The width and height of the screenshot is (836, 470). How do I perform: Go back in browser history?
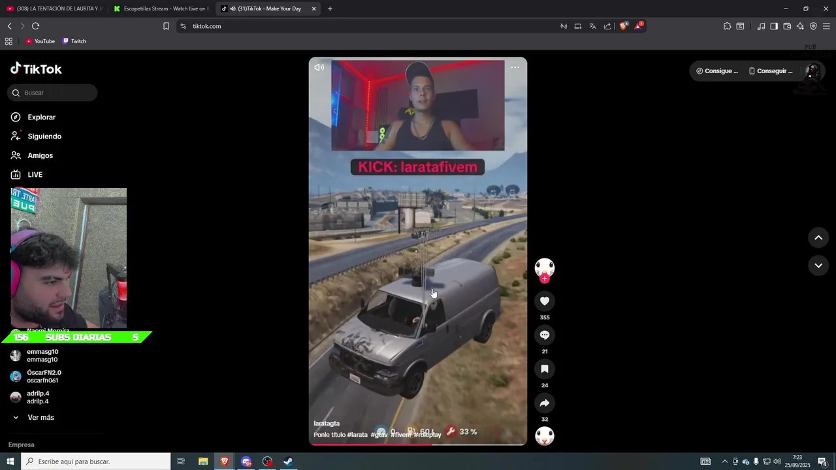click(x=10, y=26)
